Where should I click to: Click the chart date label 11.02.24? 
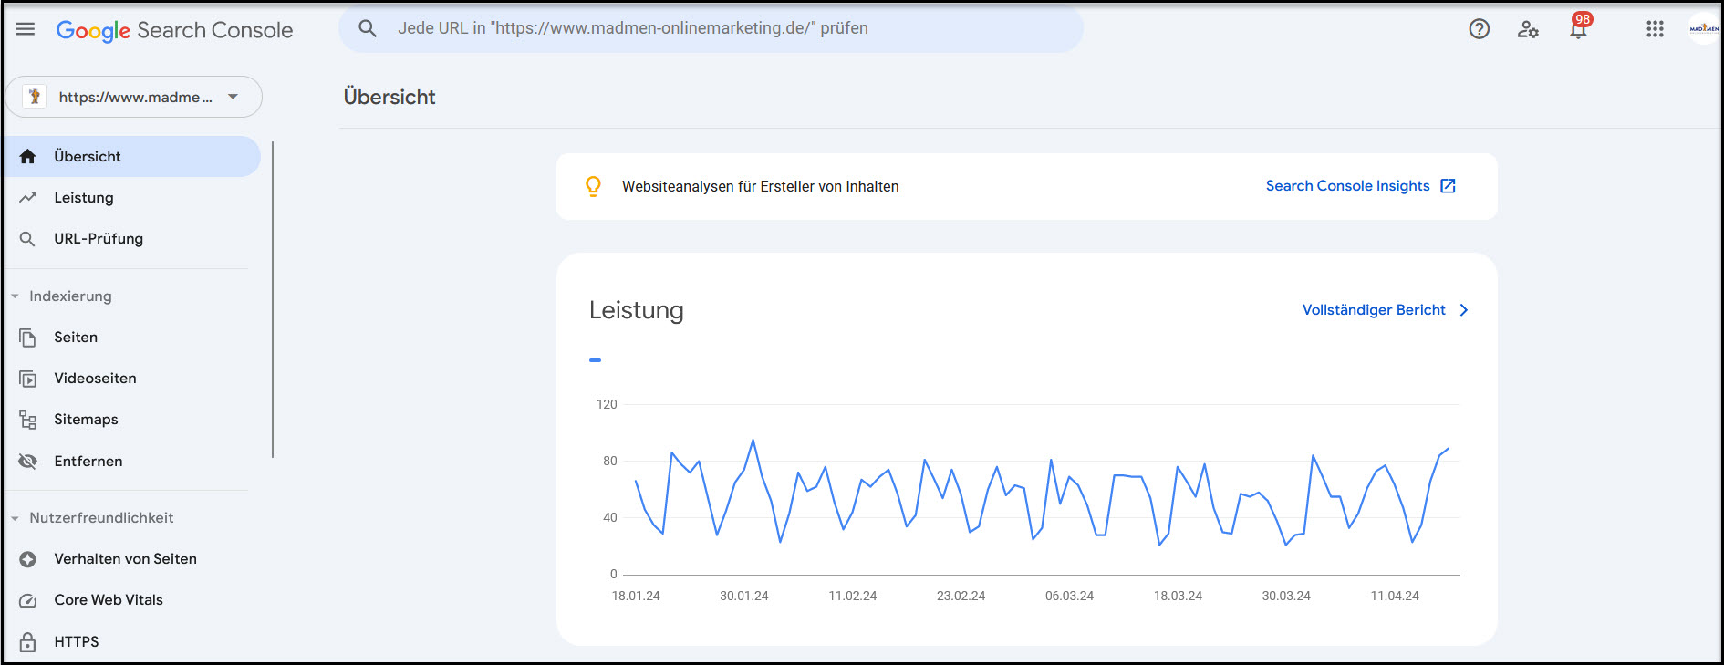tap(853, 596)
